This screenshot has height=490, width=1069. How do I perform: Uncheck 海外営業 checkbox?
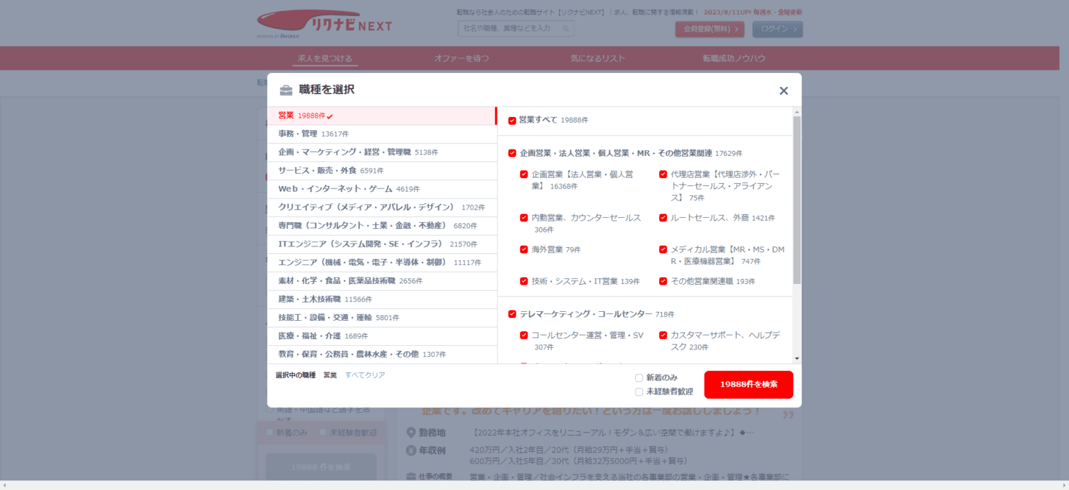point(524,249)
